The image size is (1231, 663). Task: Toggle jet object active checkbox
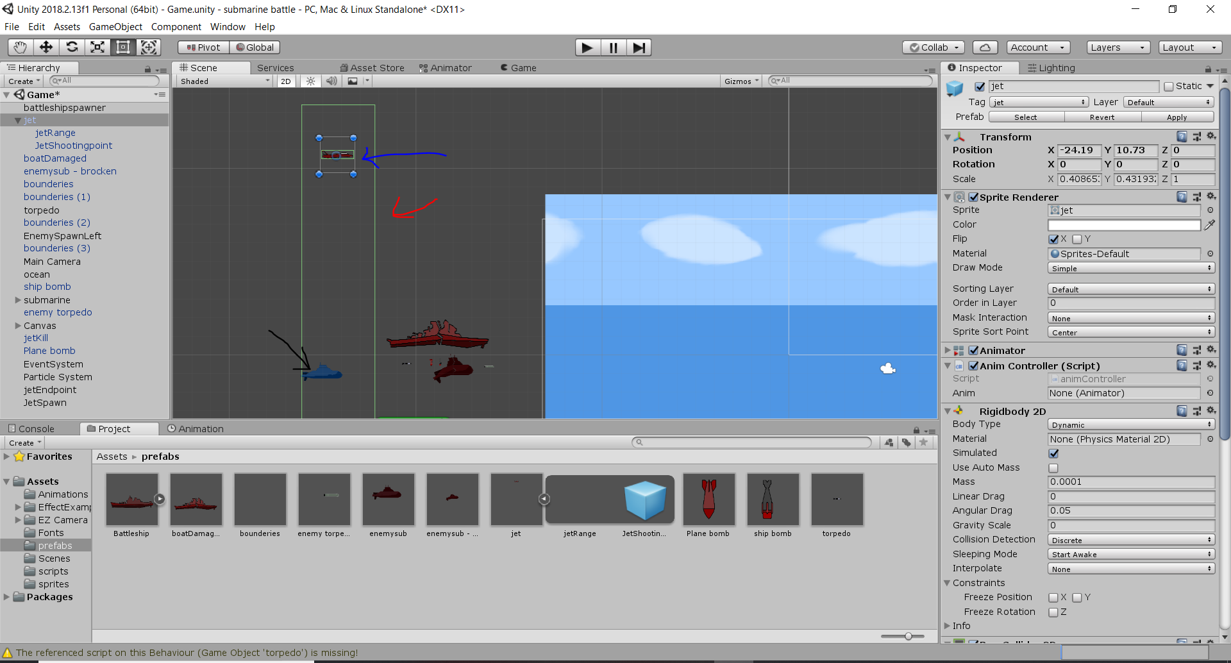[x=980, y=87]
